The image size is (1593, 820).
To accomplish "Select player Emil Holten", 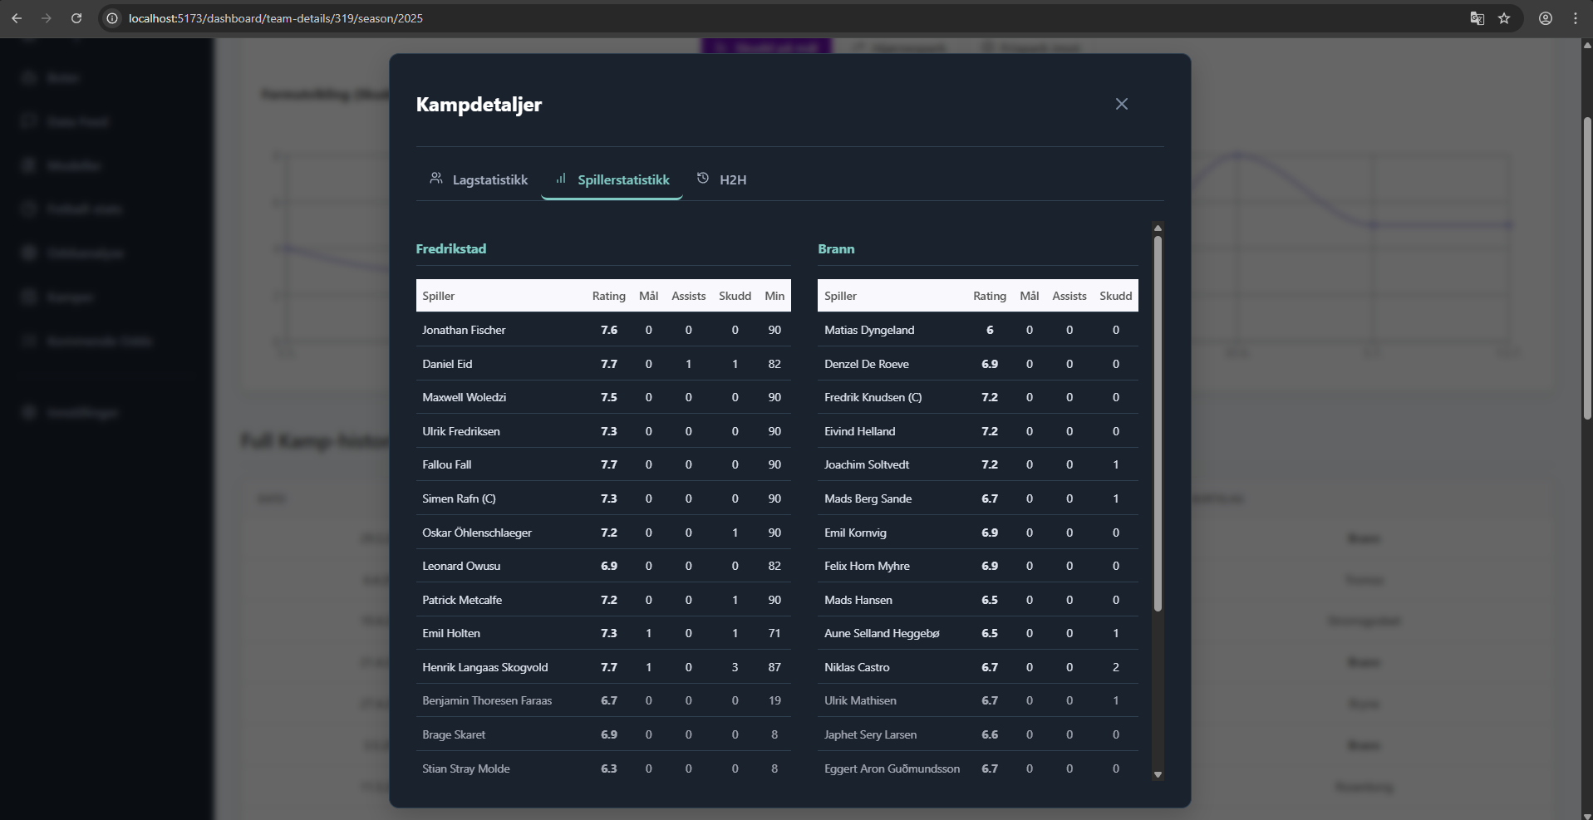I will click(451, 633).
